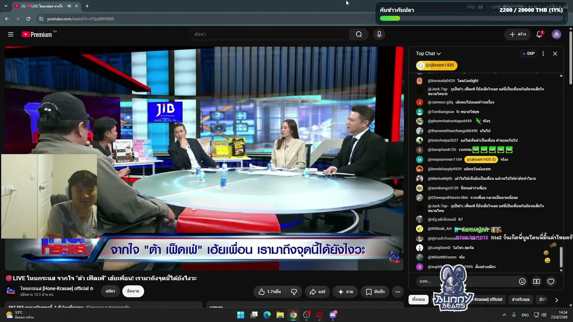
Task: Send a heart reaction in chat
Action: click(x=551, y=281)
